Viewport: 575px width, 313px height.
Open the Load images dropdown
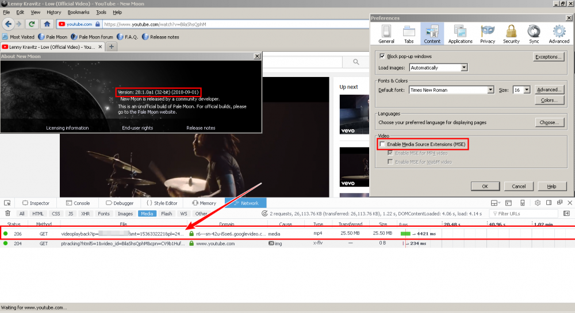[x=438, y=68]
